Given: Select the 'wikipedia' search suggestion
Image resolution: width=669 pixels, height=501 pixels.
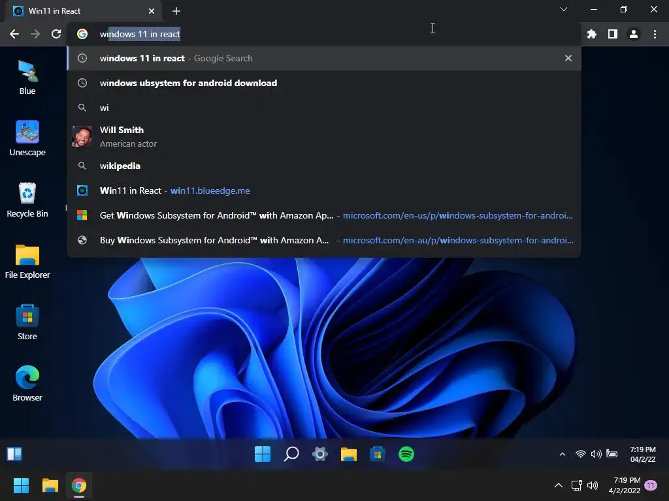Looking at the screenshot, I should 324,166.
